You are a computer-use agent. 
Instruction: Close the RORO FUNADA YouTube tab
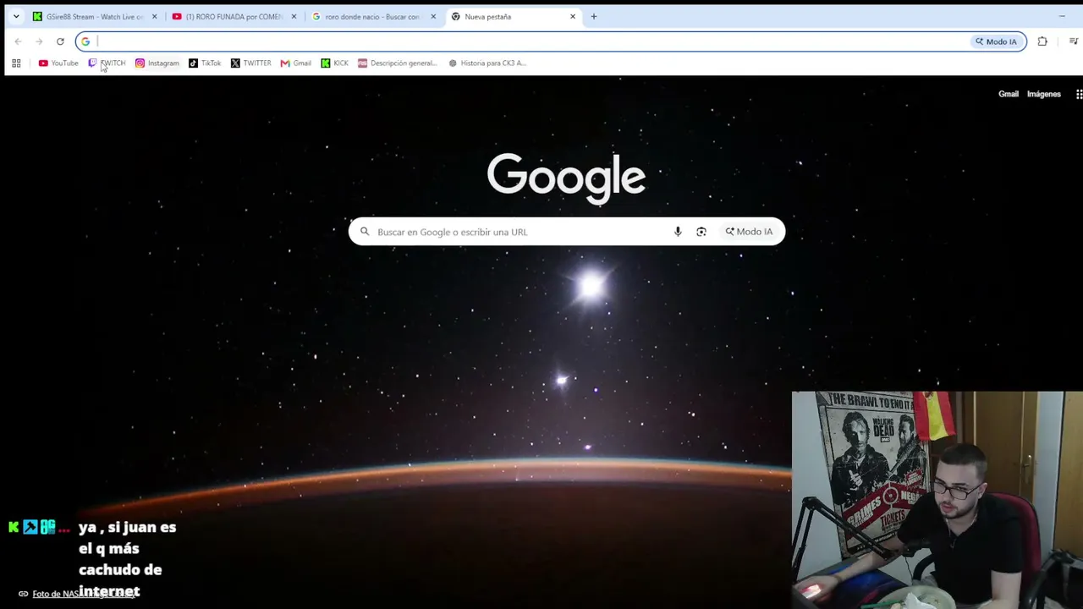(294, 17)
